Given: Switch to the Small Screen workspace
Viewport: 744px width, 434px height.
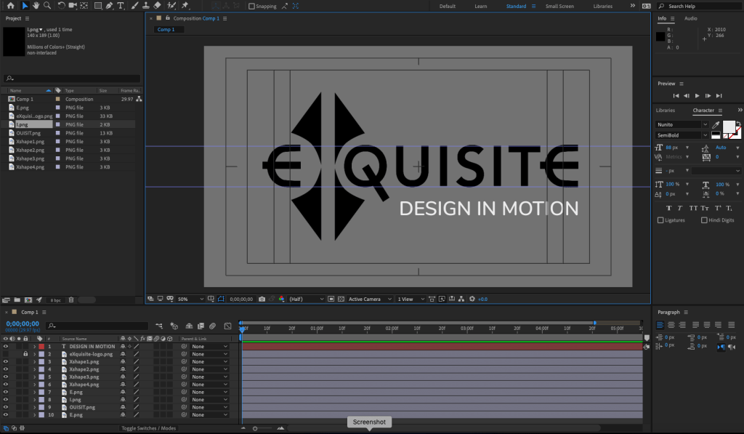Looking at the screenshot, I should tap(559, 7).
